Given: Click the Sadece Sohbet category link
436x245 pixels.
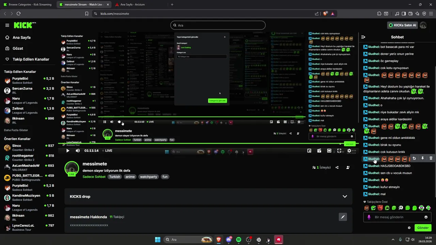Looking at the screenshot, I should coord(94,177).
